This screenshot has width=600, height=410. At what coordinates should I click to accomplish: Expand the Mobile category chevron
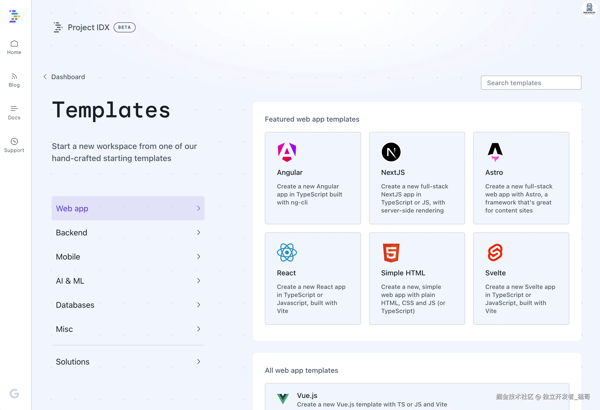click(x=198, y=257)
